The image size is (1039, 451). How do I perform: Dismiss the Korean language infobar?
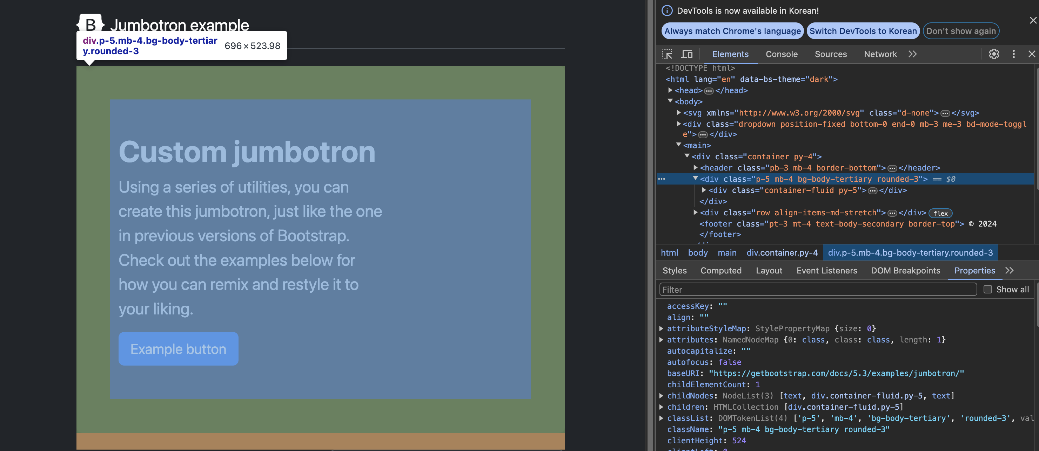coord(1033,20)
